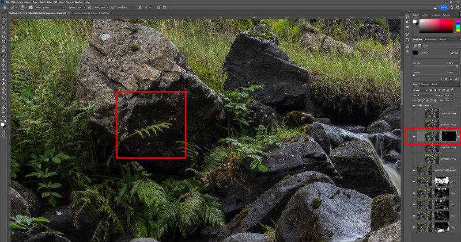
Task: Open the Window menu
Action: [x=78, y=2]
